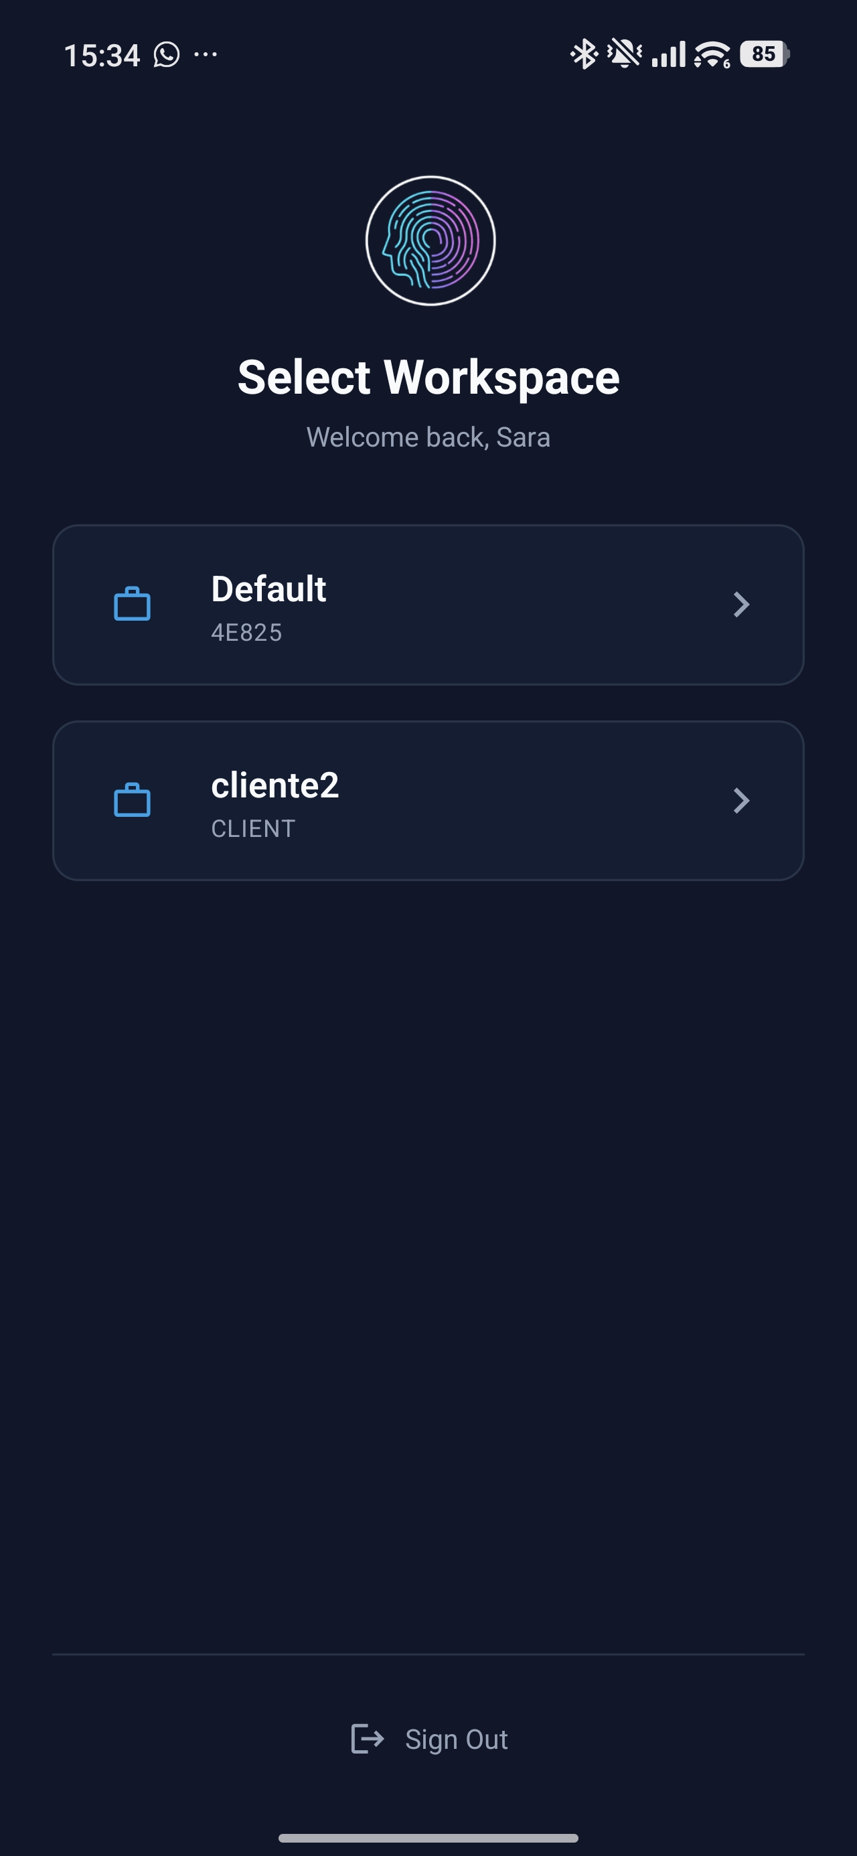Tap the battery level indicator
The width and height of the screenshot is (857, 1856).
(x=764, y=54)
